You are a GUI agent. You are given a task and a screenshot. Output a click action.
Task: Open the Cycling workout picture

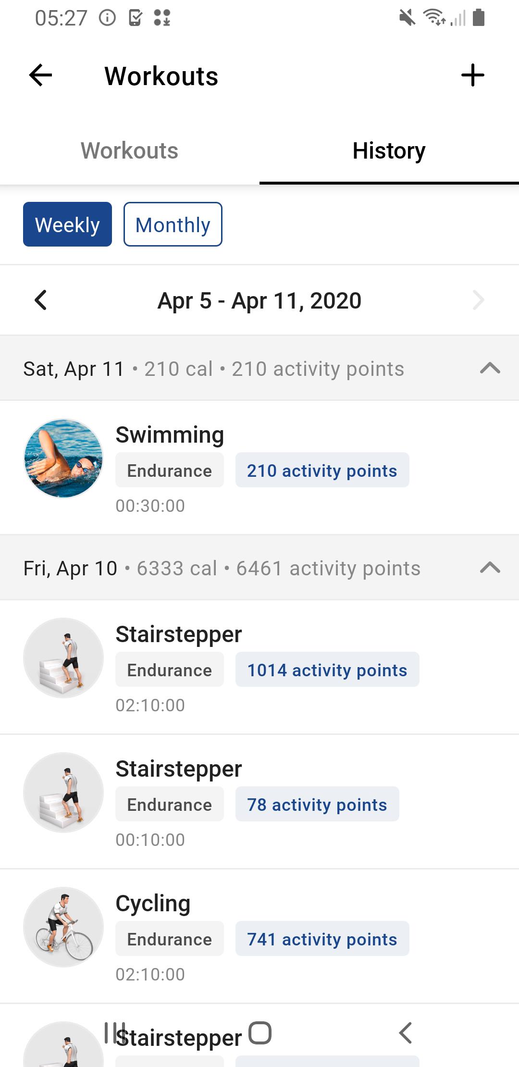click(x=63, y=927)
